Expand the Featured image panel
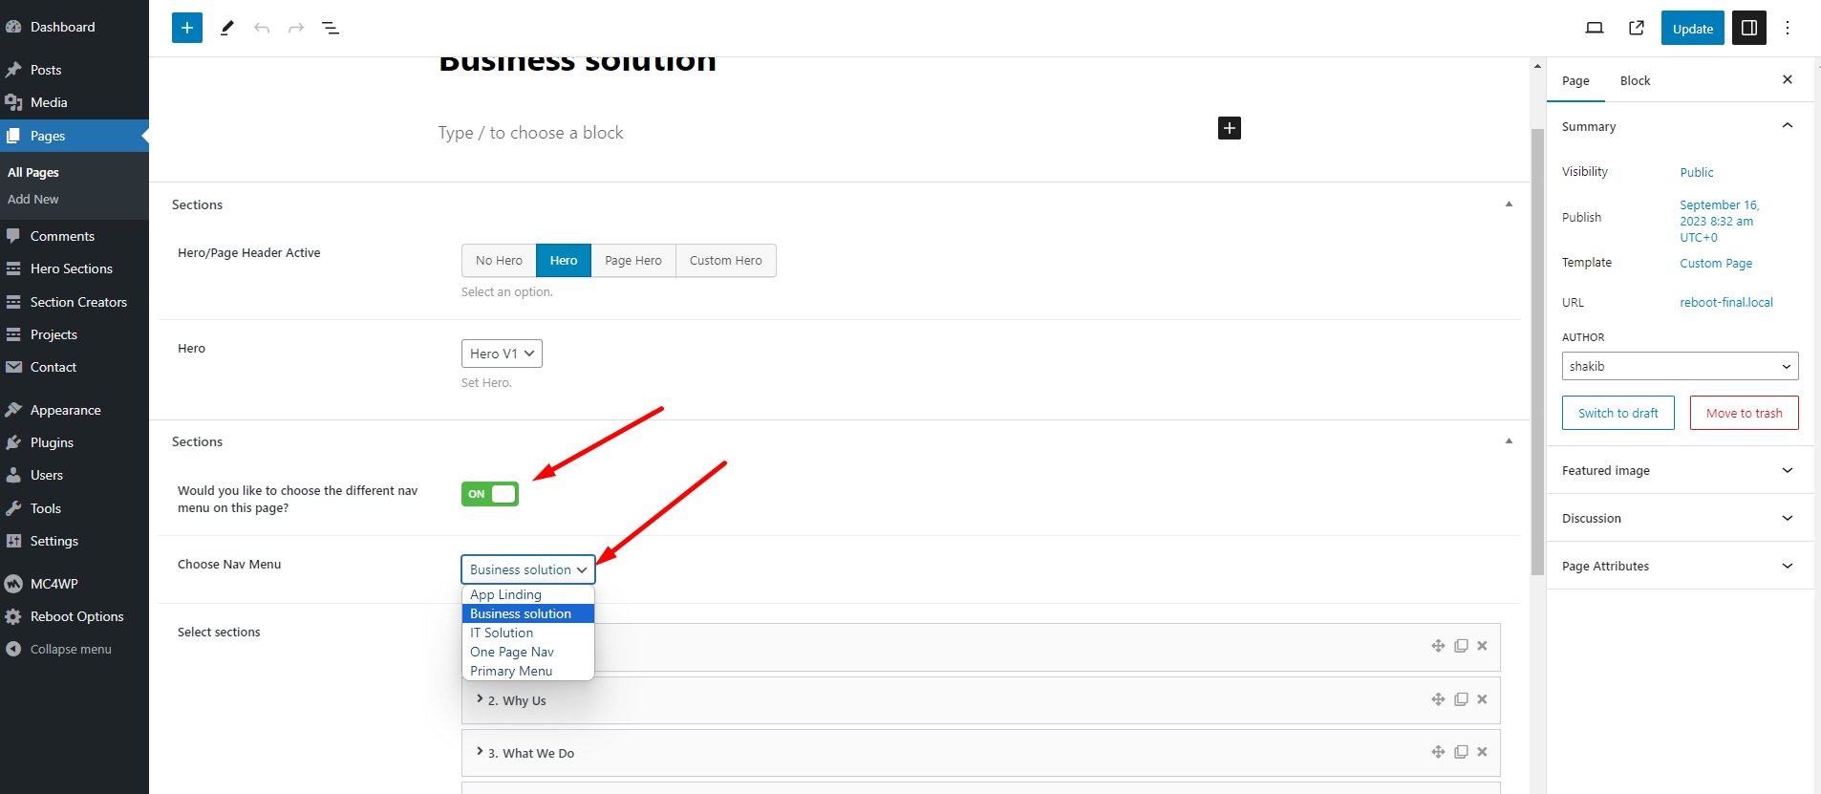 pos(1679,470)
